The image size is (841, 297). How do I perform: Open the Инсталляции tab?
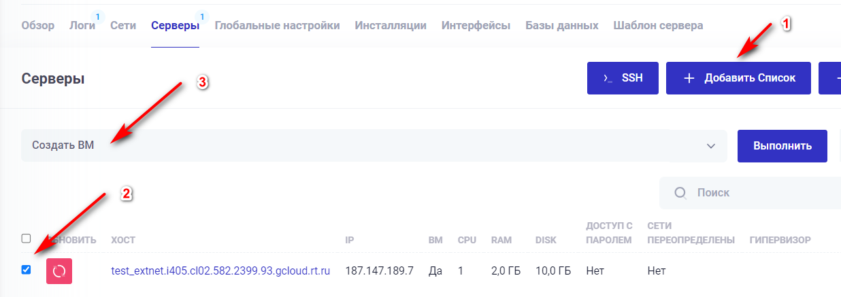(x=391, y=25)
